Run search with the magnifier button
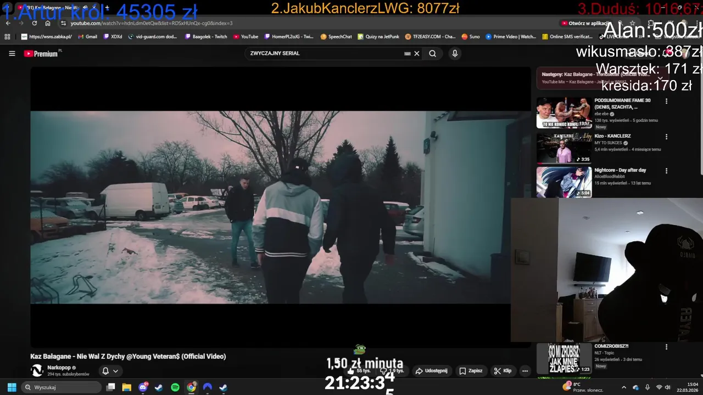 pos(433,53)
